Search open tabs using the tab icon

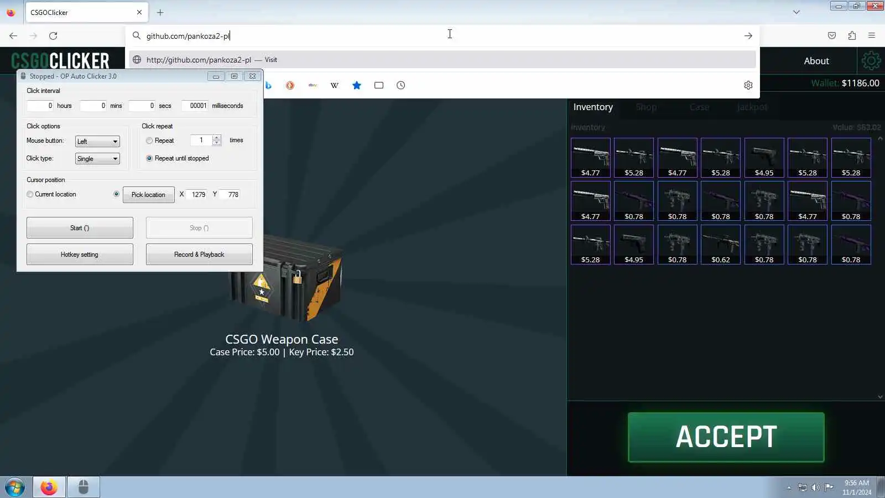[x=379, y=85]
